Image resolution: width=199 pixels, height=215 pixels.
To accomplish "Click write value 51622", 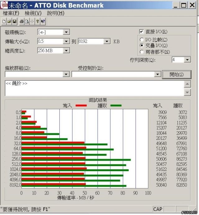I will click(x=161, y=169).
